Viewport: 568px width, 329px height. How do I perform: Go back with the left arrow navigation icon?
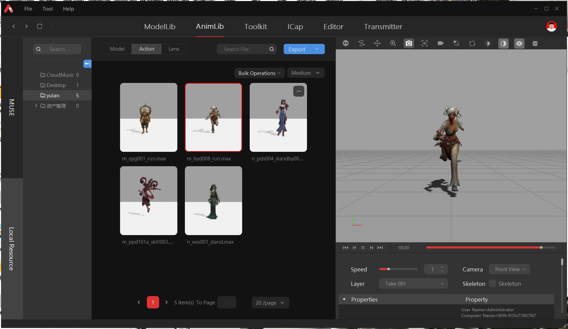[14, 26]
